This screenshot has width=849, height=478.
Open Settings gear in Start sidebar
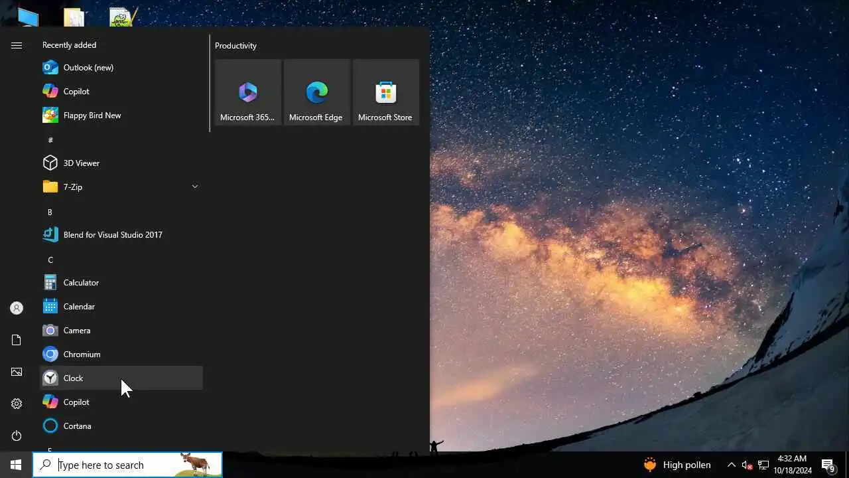(x=17, y=404)
